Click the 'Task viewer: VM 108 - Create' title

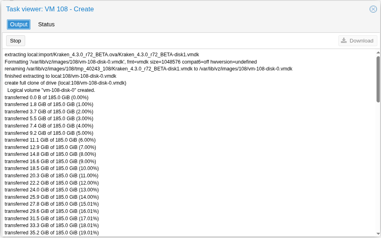[50, 9]
